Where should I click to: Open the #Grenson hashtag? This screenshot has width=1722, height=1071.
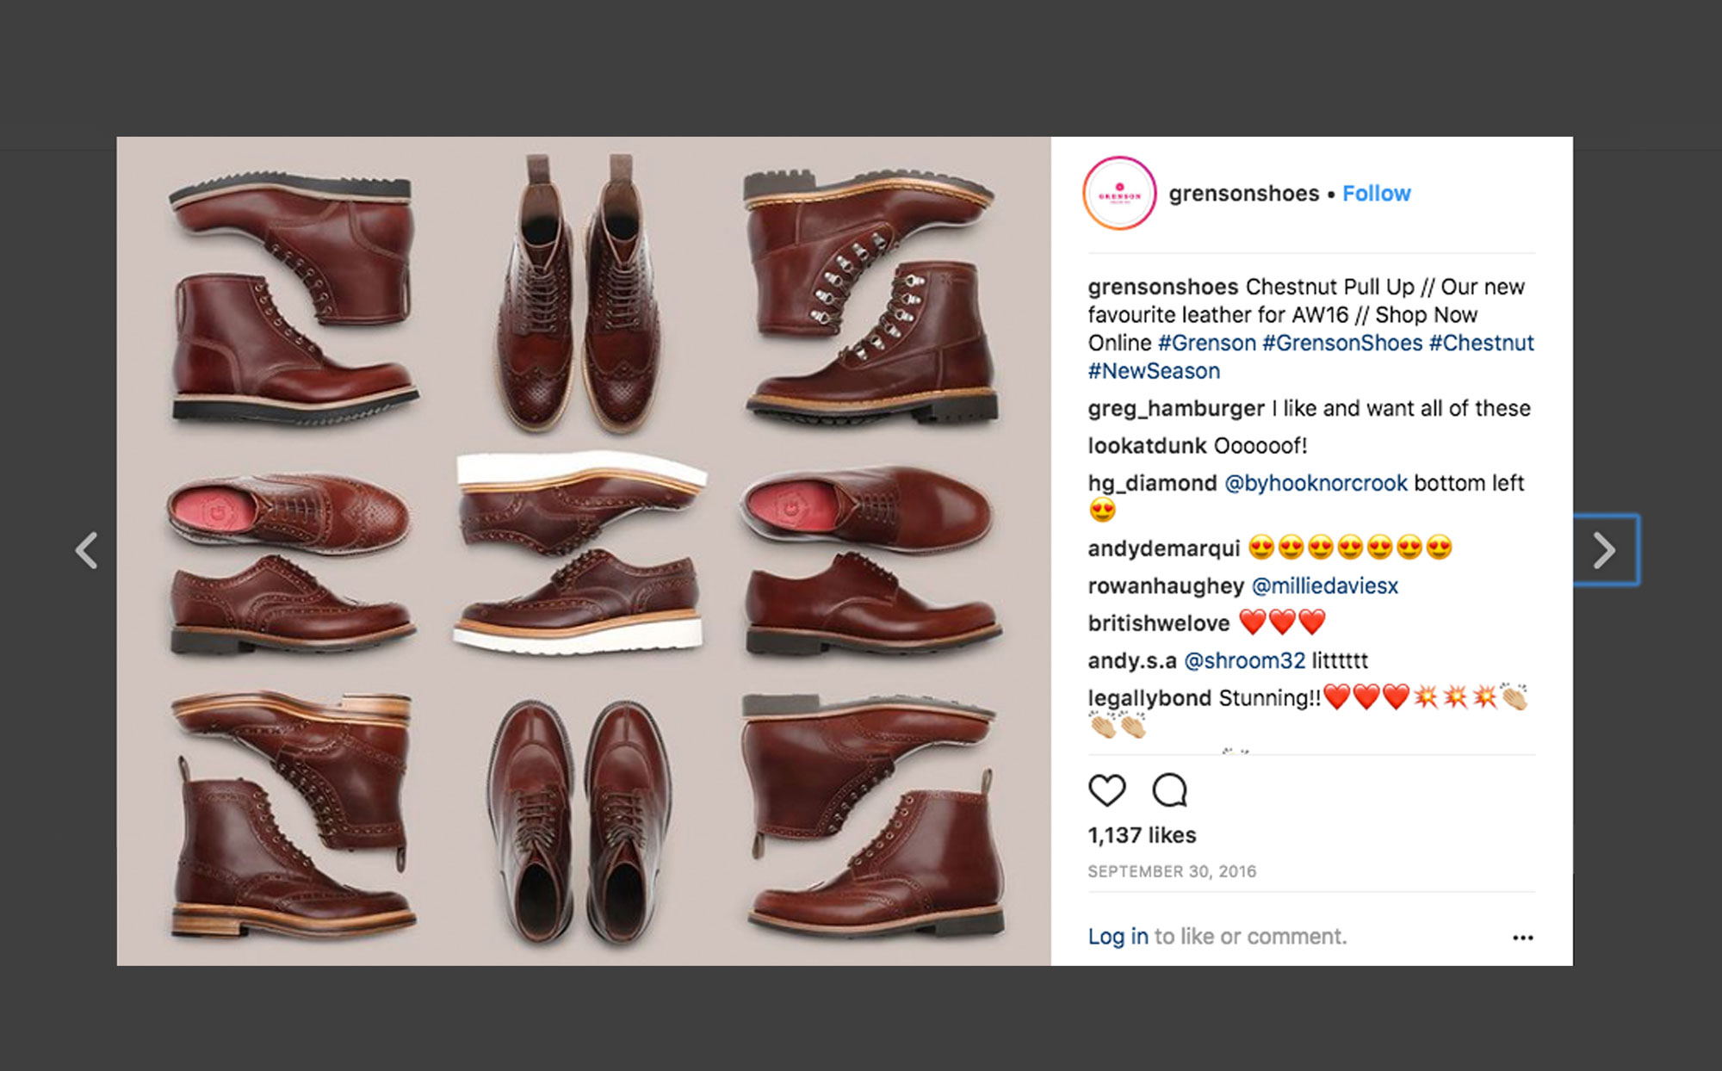[1206, 343]
